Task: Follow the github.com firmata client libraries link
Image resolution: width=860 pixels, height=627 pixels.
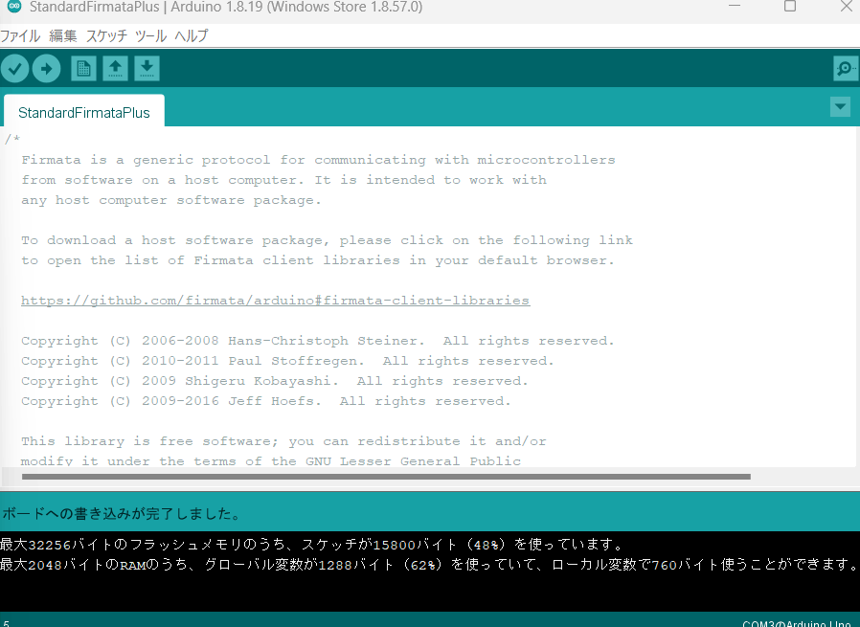Action: tap(275, 301)
